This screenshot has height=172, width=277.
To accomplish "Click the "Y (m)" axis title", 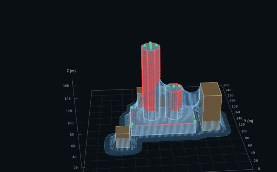I will click(x=249, y=121).
